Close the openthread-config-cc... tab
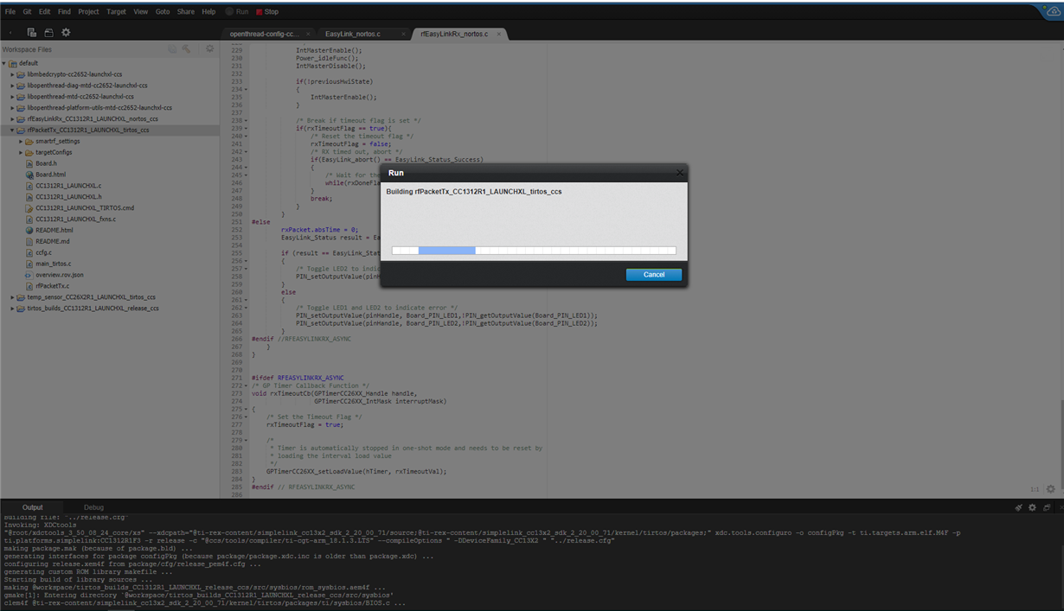Image resolution: width=1064 pixels, height=611 pixels. 309,34
